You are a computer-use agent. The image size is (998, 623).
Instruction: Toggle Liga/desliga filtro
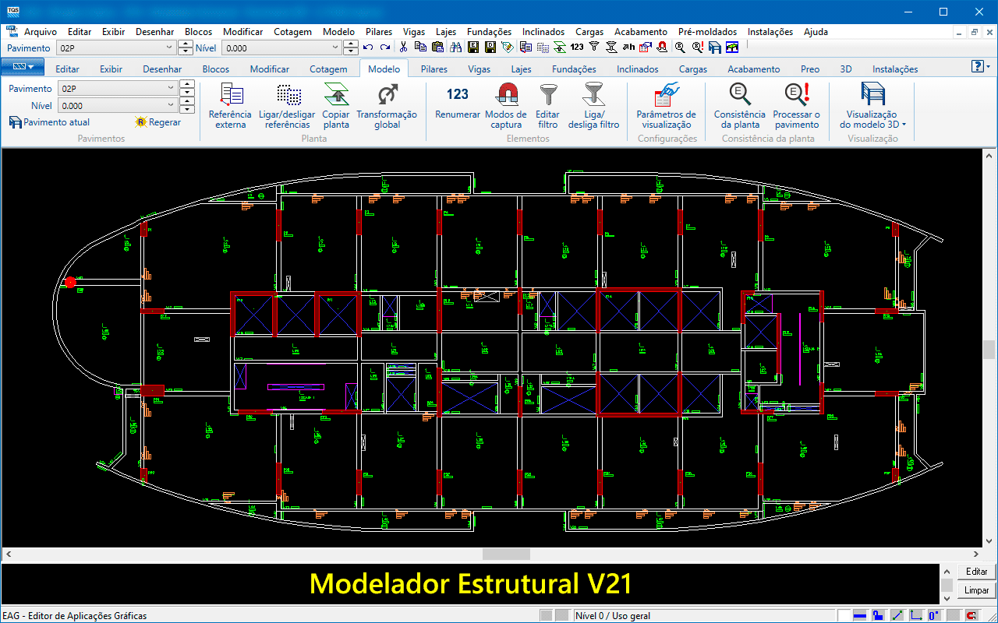click(x=593, y=106)
